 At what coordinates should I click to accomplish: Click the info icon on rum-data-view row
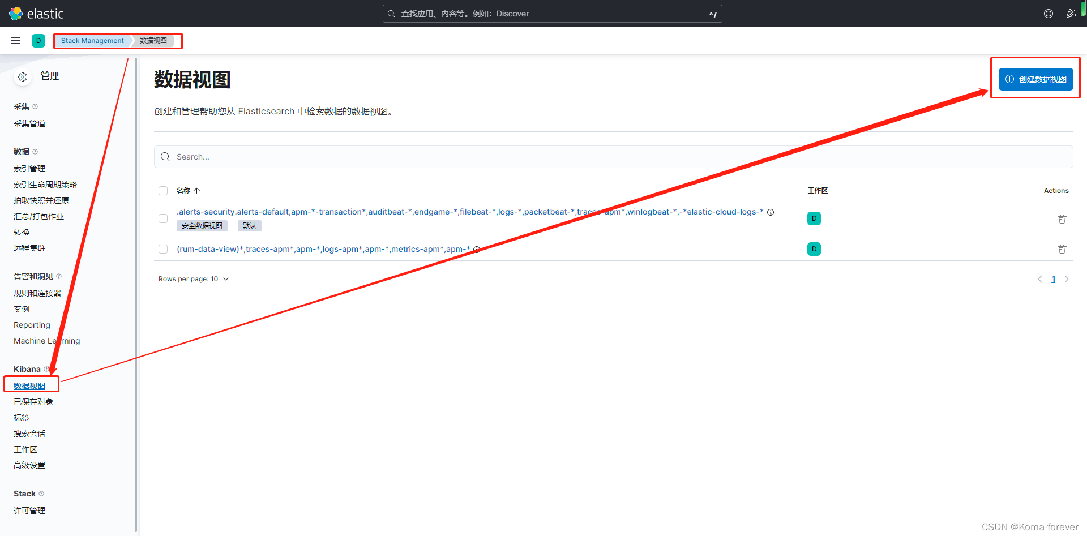click(477, 249)
